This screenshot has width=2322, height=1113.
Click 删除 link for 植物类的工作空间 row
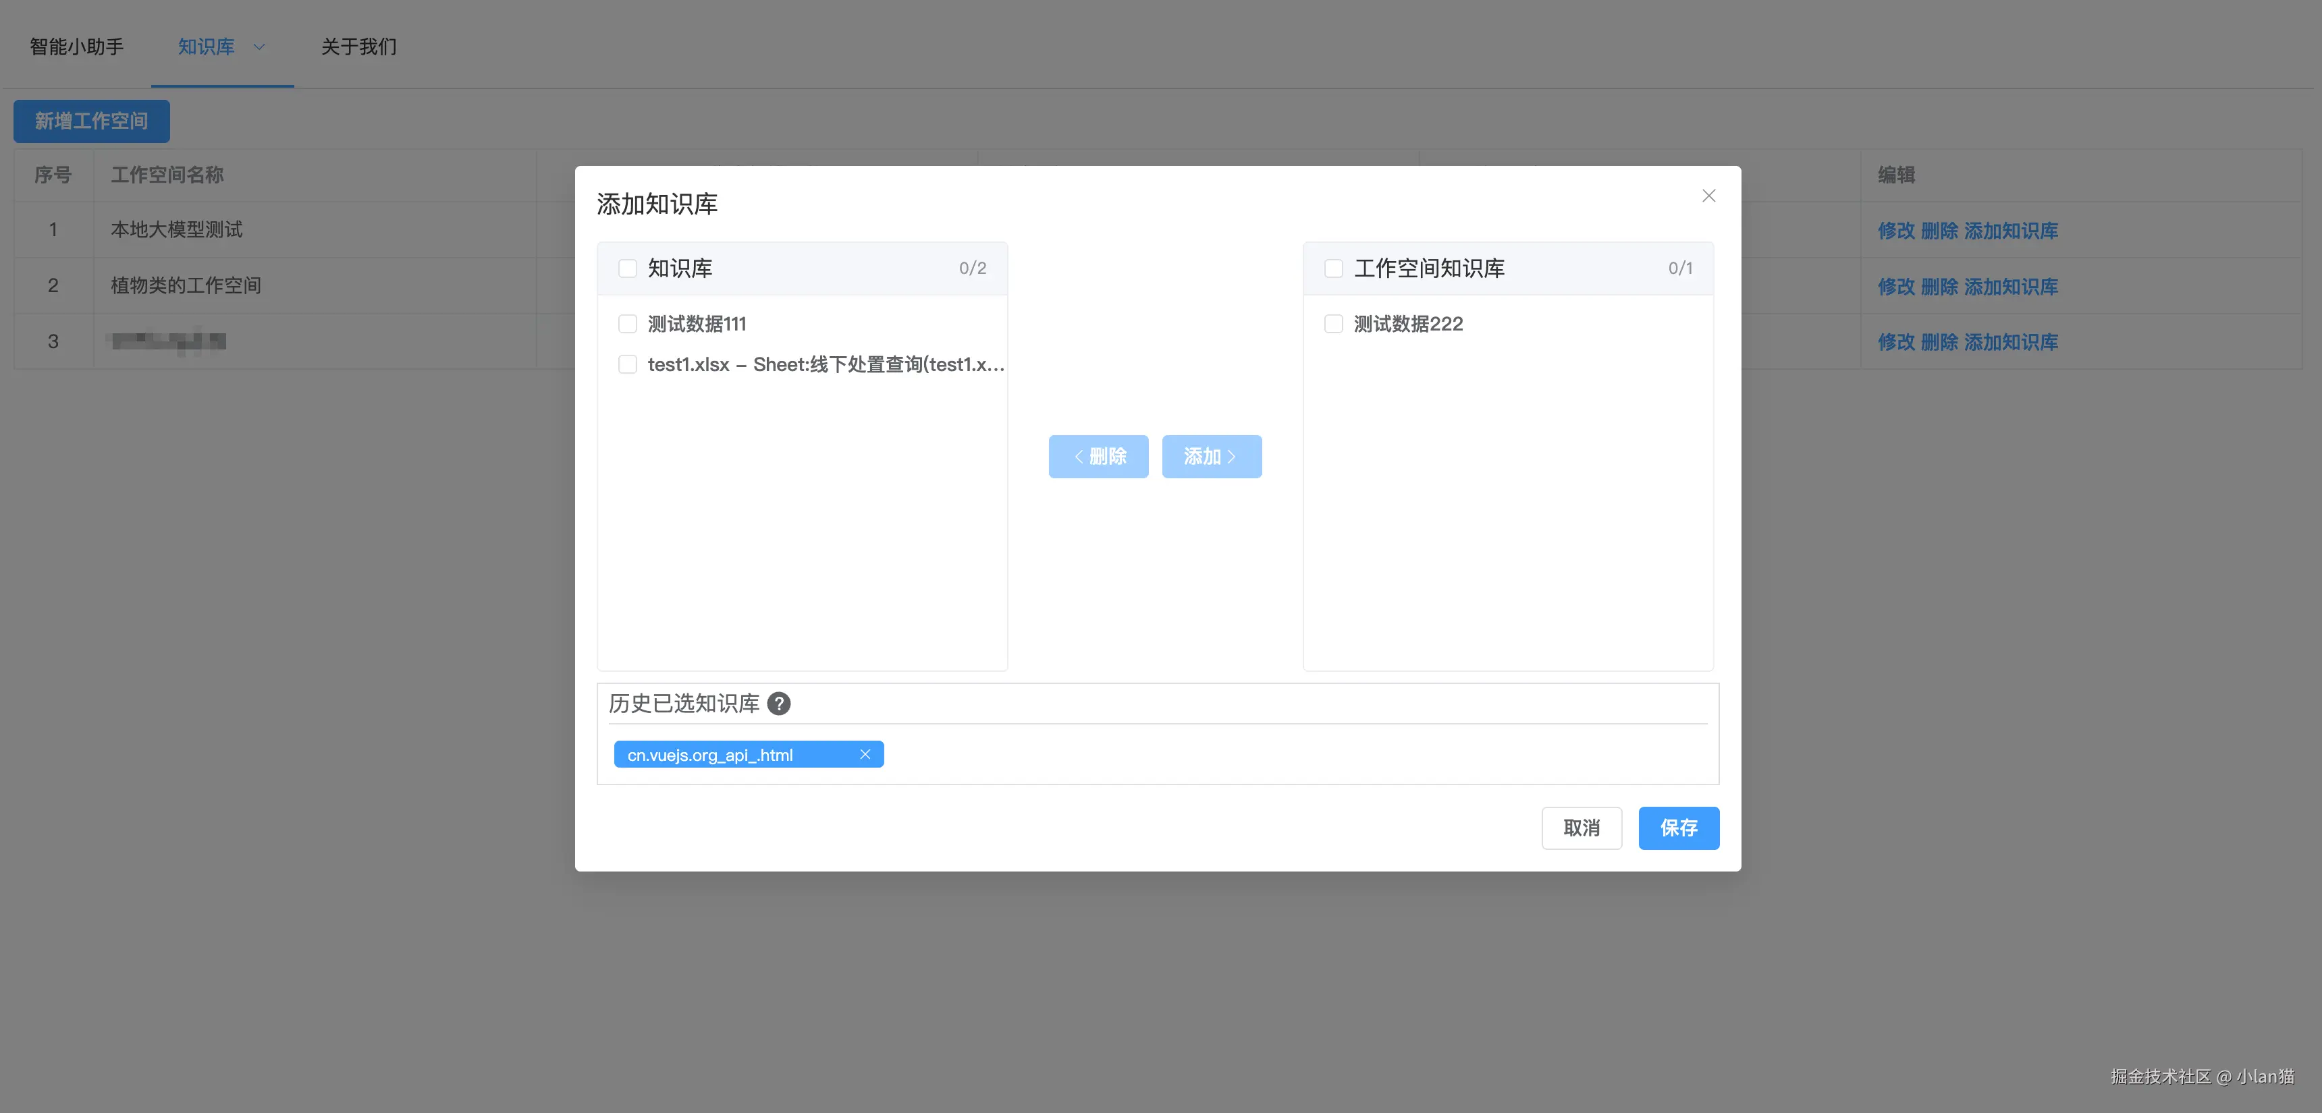point(1939,287)
